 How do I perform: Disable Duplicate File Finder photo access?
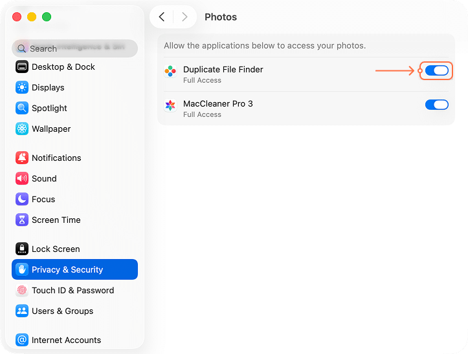pos(437,70)
